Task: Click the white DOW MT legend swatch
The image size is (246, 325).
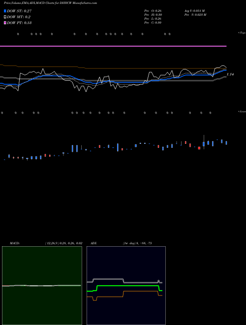Action: pyautogui.click(x=5, y=17)
